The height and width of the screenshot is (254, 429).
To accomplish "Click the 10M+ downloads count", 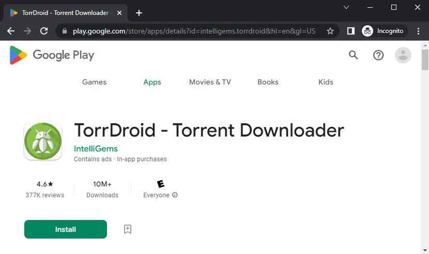I will (x=102, y=184).
